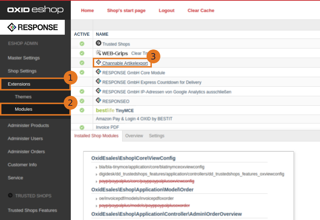Click the RESPONSEO module icon

(98, 100)
